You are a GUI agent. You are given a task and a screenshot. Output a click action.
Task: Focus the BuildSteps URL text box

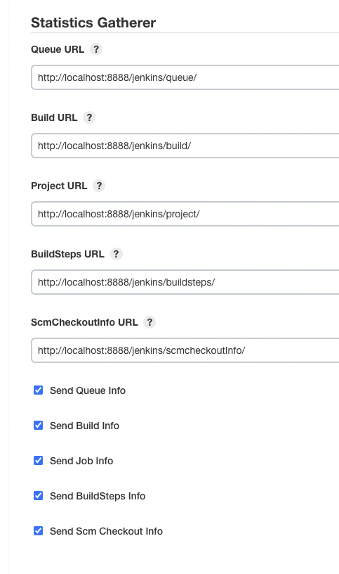[185, 282]
